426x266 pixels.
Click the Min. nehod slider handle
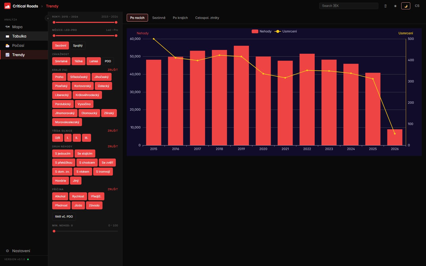pos(54,231)
